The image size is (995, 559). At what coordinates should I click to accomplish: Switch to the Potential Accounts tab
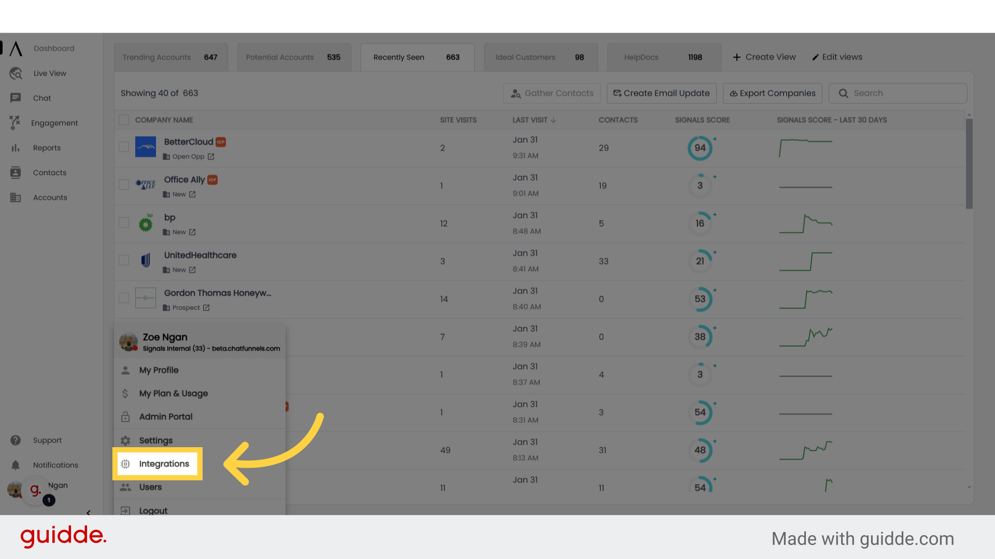pyautogui.click(x=294, y=57)
